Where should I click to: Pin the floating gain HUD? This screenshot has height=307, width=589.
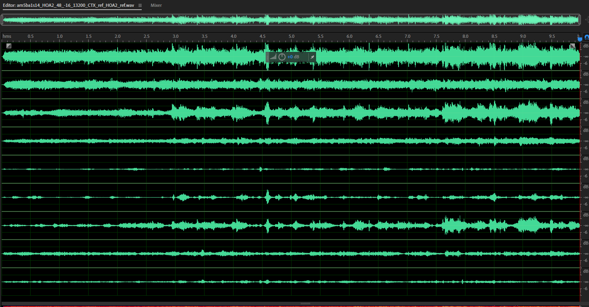click(312, 57)
